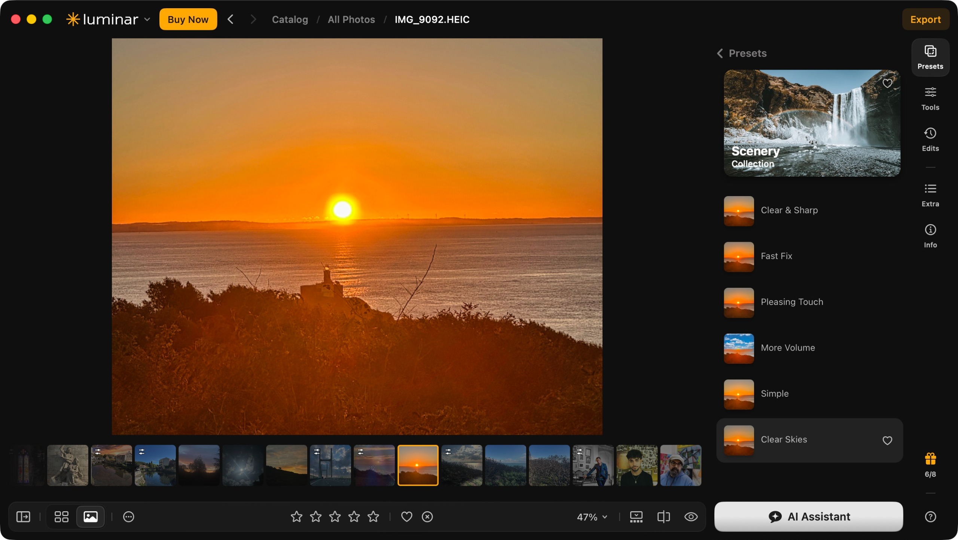
Task: Apply the Clear & Sharp preset
Action: pyautogui.click(x=809, y=210)
